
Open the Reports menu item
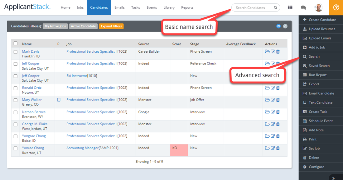pyautogui.click(x=187, y=7)
